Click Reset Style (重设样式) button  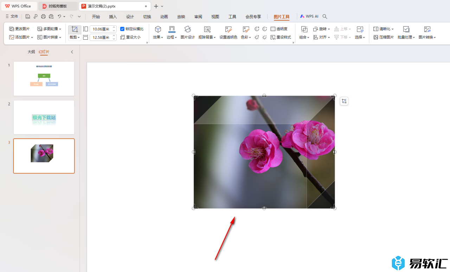pos(281,37)
